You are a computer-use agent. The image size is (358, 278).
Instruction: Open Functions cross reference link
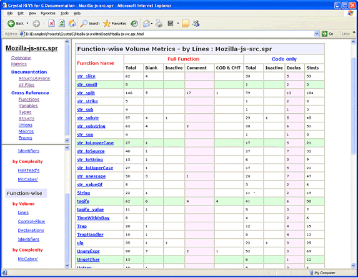(x=29, y=99)
